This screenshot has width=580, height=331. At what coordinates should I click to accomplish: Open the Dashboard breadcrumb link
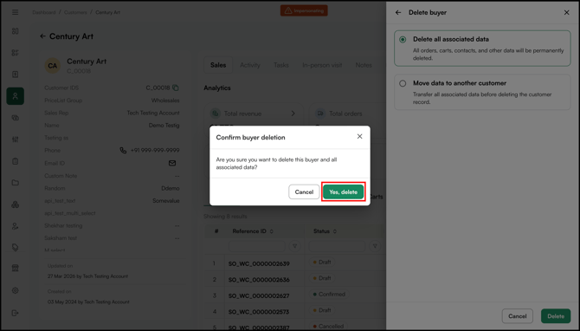click(x=44, y=12)
